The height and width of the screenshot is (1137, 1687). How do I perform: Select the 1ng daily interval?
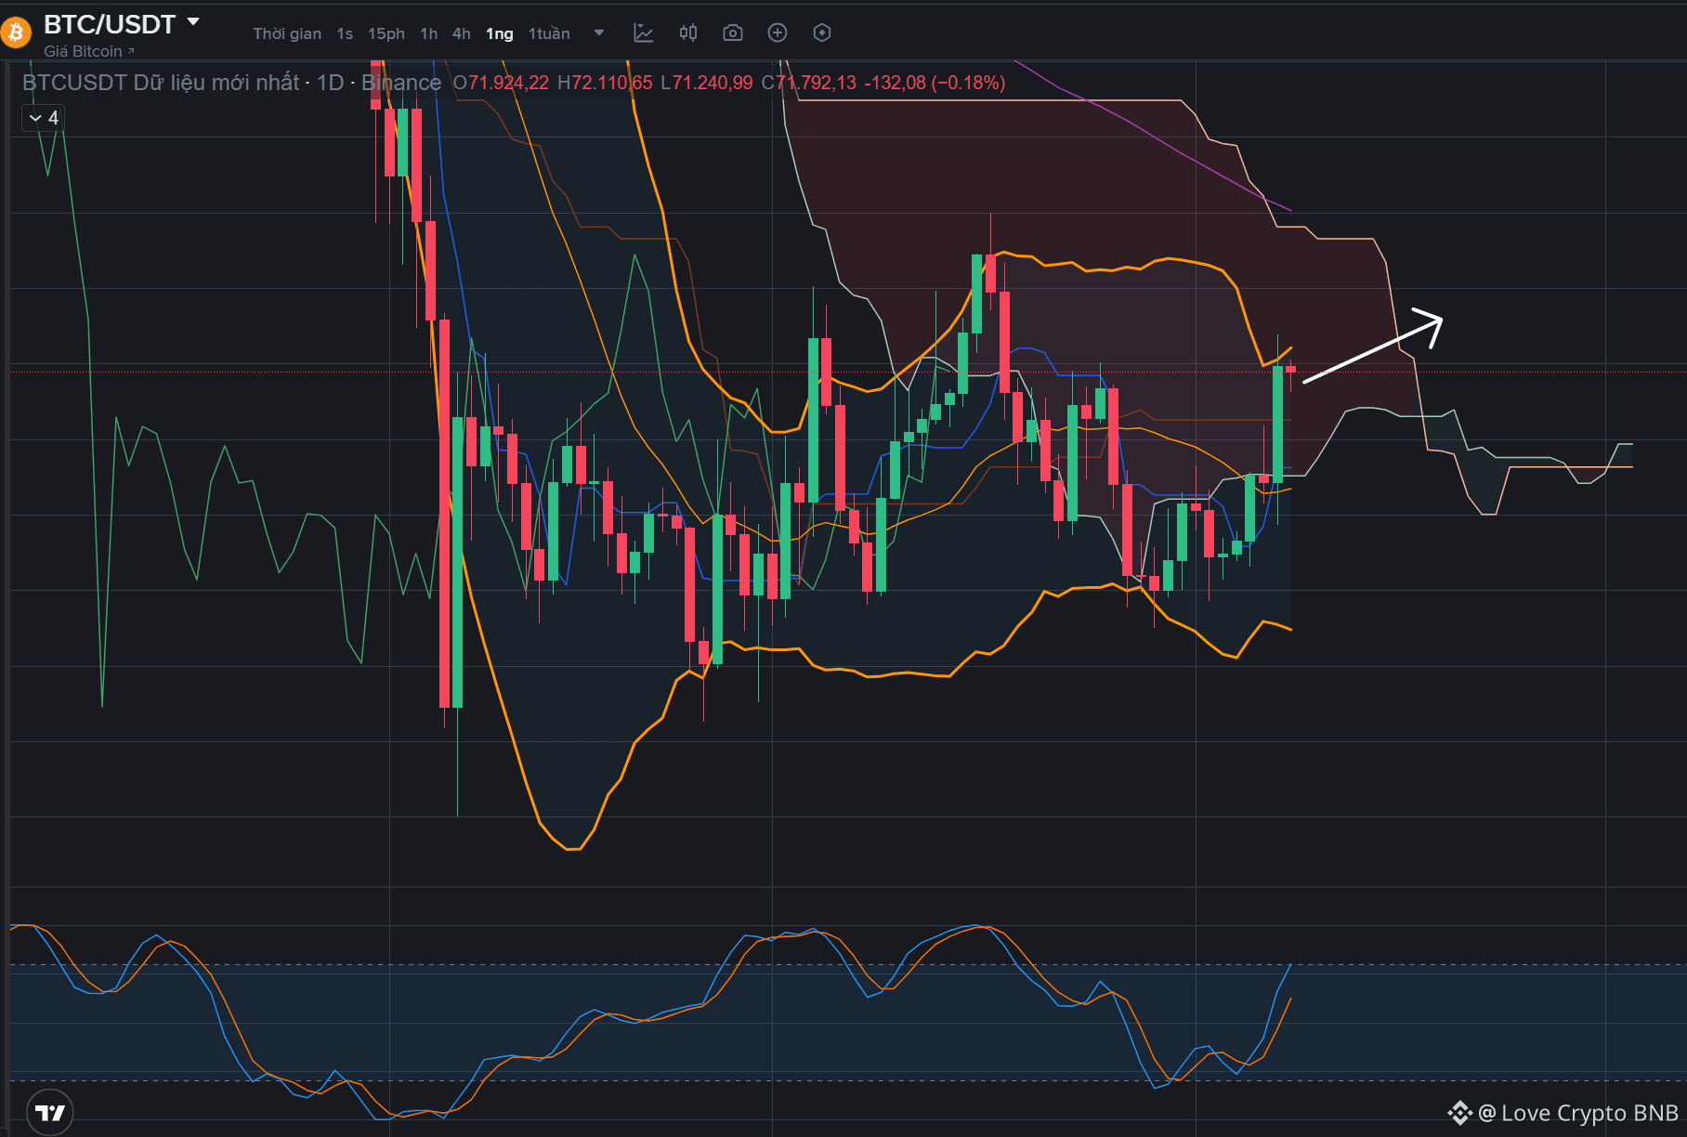500,33
